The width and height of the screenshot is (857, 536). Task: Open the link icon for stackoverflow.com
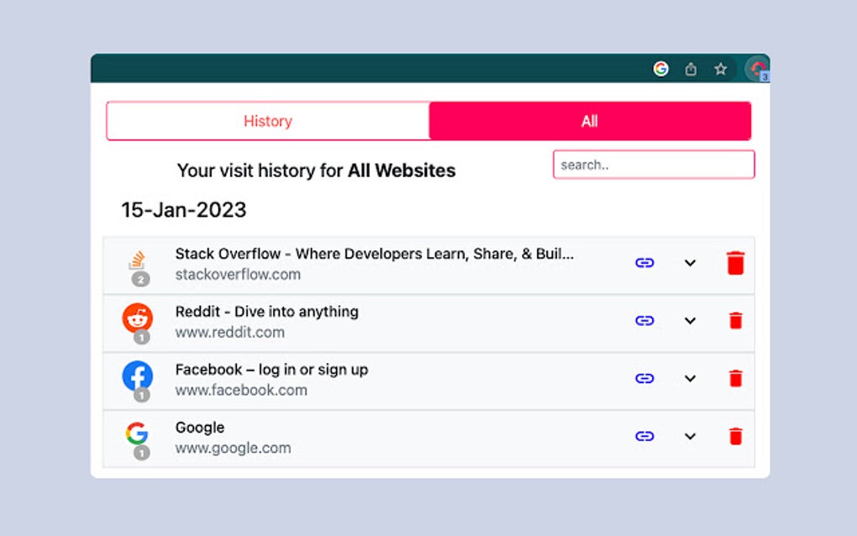[644, 262]
